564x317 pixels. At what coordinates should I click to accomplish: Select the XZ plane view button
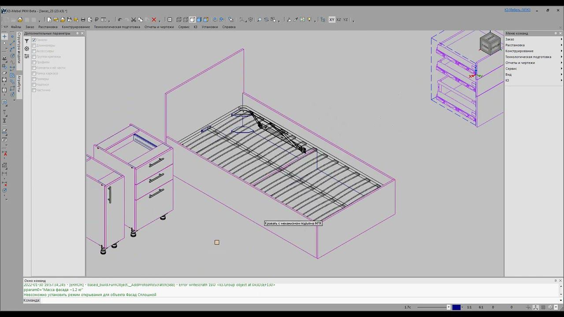pyautogui.click(x=338, y=20)
